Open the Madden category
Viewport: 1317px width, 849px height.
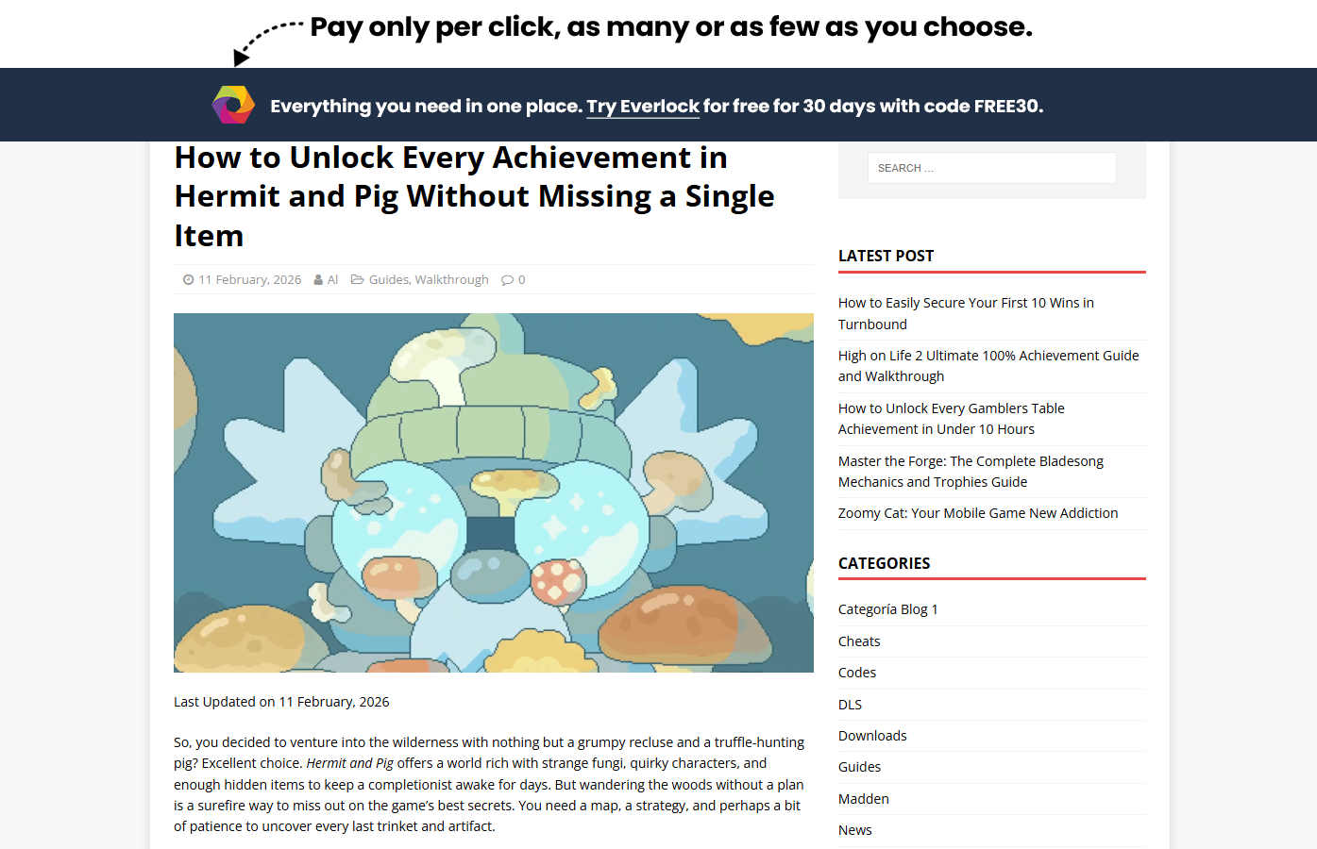[x=864, y=799]
